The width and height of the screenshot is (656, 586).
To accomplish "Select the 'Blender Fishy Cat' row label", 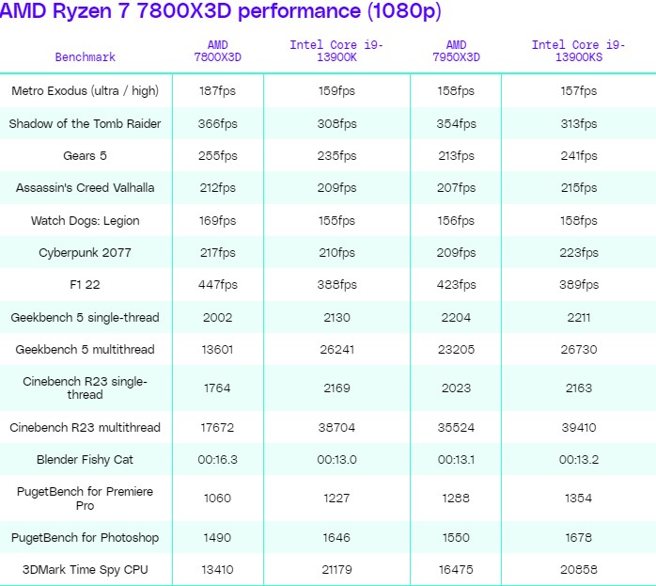I will (85, 460).
